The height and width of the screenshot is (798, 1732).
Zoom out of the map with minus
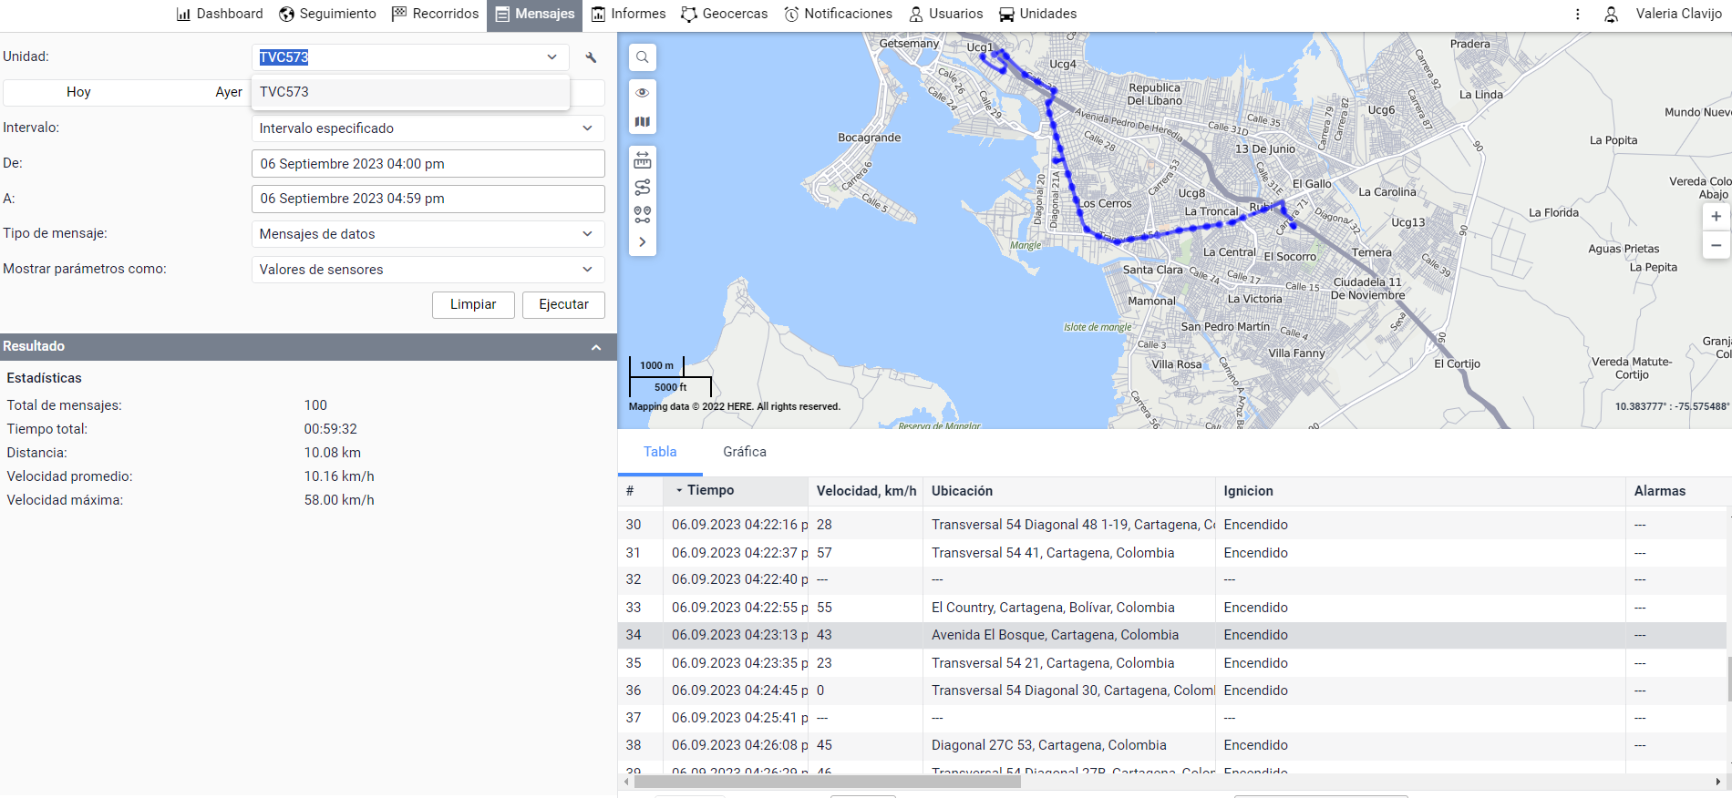pyautogui.click(x=1716, y=245)
